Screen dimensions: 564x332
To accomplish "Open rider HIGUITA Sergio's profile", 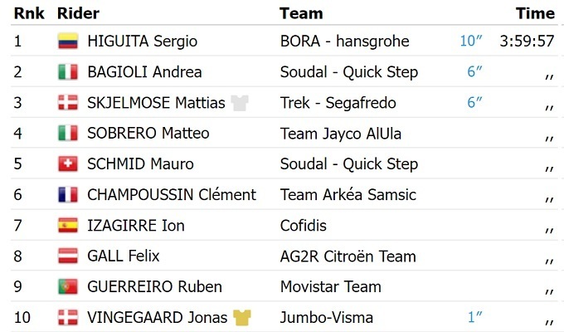I will pyautogui.click(x=142, y=41).
